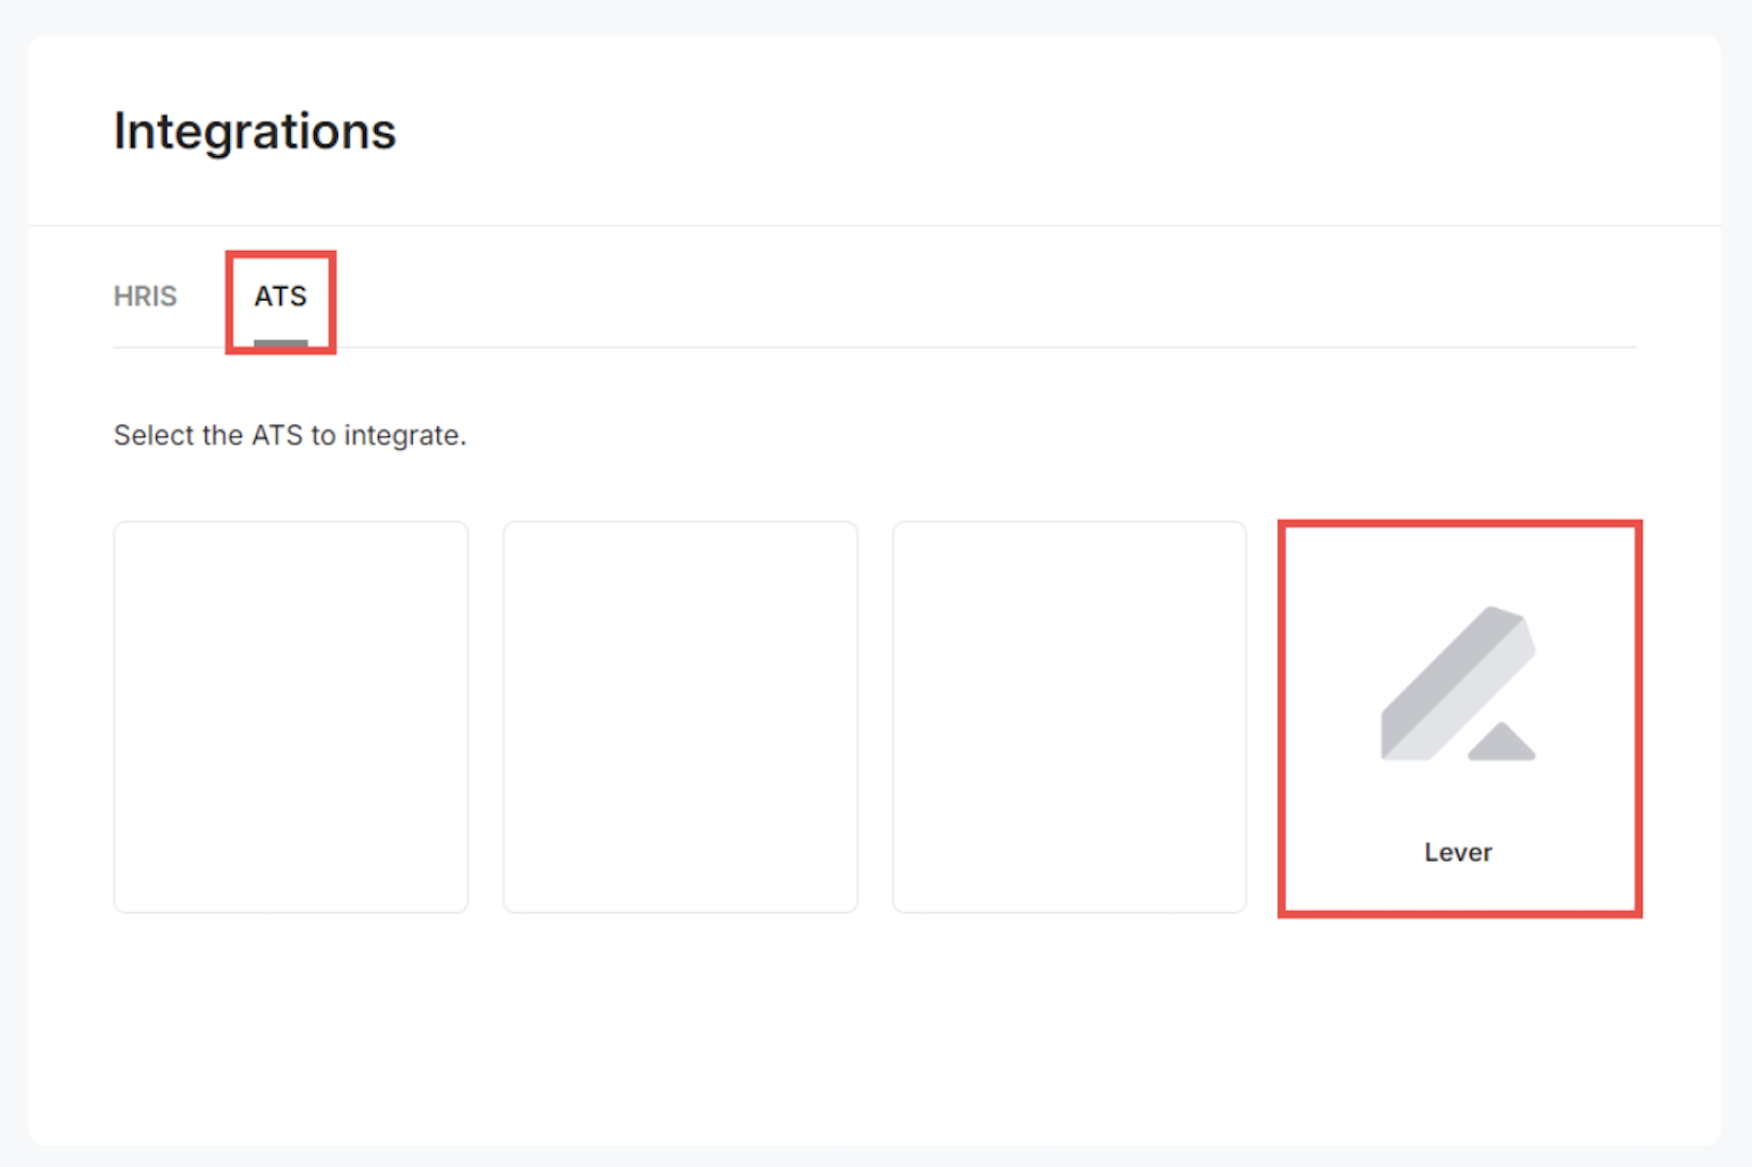
Task: Click the second empty integration card
Action: [680, 717]
